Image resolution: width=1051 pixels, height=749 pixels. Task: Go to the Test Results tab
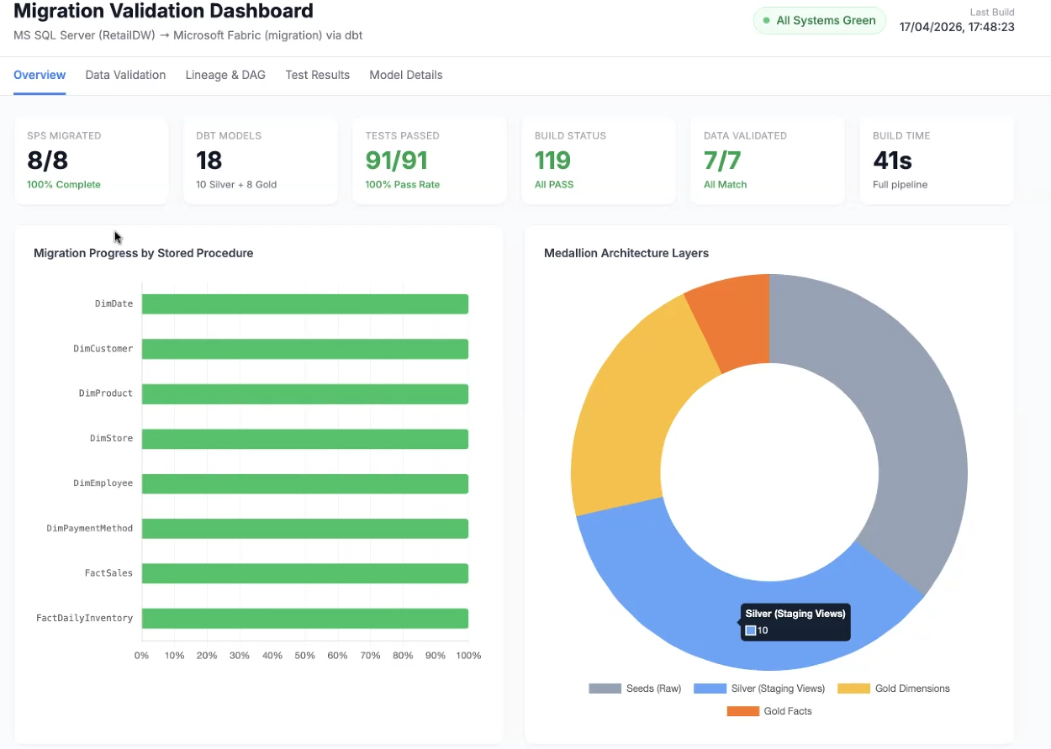[x=317, y=75]
